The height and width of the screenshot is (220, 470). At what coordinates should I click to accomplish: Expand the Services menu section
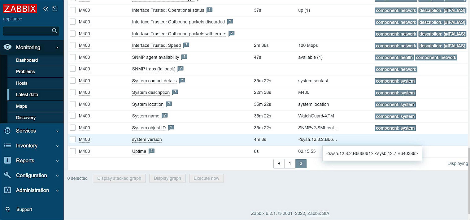(31, 131)
